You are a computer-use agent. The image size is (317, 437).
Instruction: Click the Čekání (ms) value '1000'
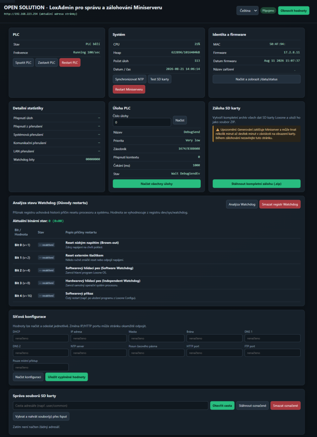pos(196,165)
